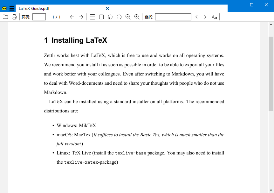
Task: Go to the next page
Action: click(x=81, y=17)
